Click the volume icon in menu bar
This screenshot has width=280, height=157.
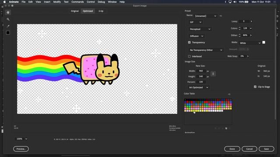235,2
